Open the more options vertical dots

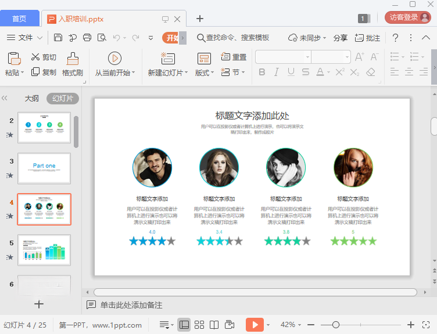click(410, 38)
